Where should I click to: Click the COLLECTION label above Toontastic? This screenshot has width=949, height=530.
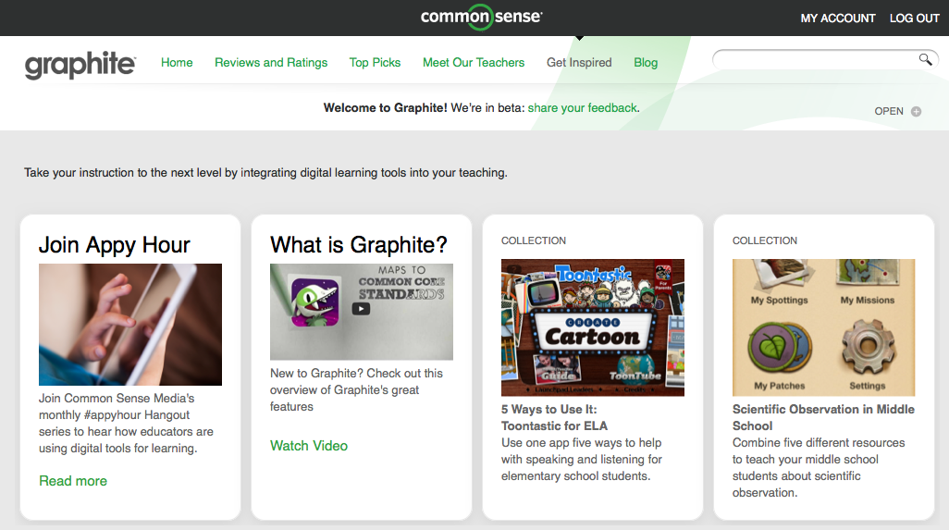click(533, 240)
